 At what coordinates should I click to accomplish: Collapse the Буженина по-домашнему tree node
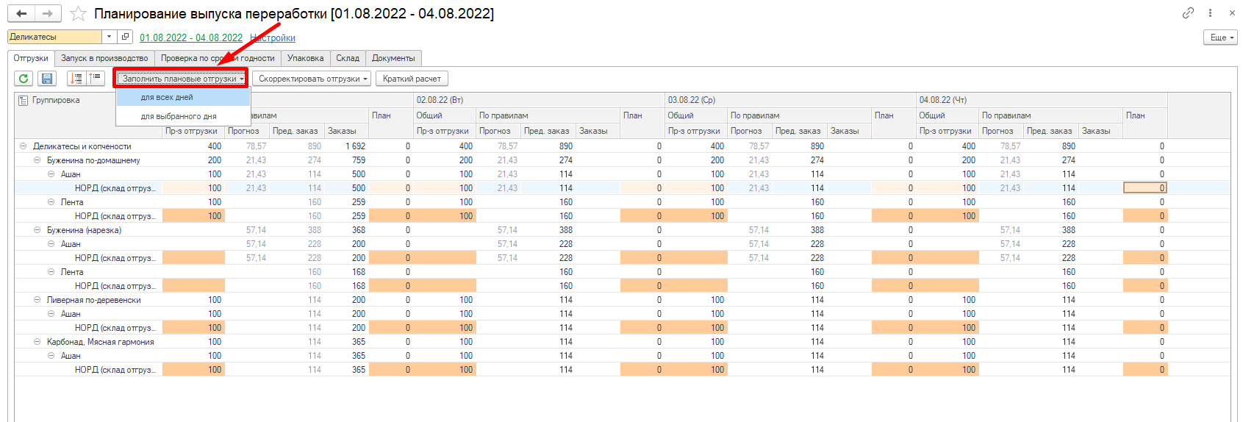tap(37, 160)
